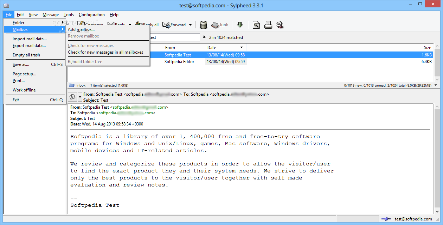This screenshot has height=225, width=443.
Task: Click the '2 in 1024 matched' text
Action: (226, 37)
